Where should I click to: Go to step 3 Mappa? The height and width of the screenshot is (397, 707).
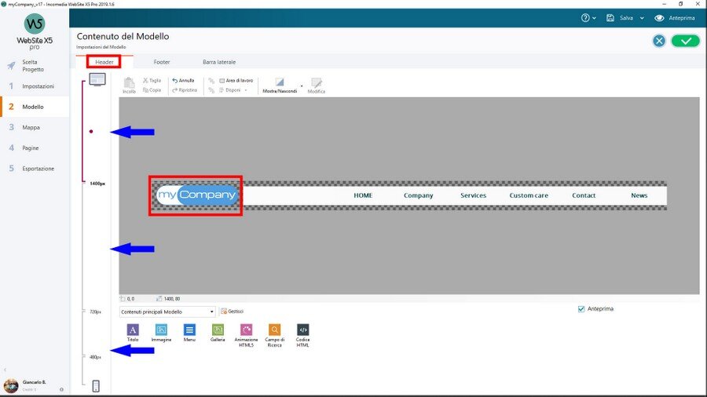31,127
